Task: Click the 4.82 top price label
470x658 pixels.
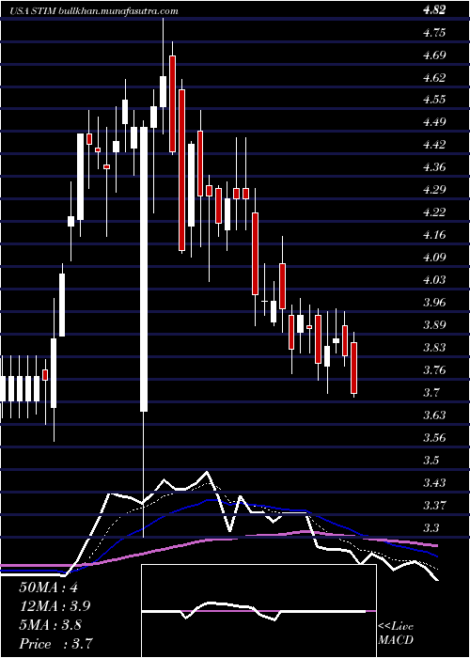Action: click(434, 11)
